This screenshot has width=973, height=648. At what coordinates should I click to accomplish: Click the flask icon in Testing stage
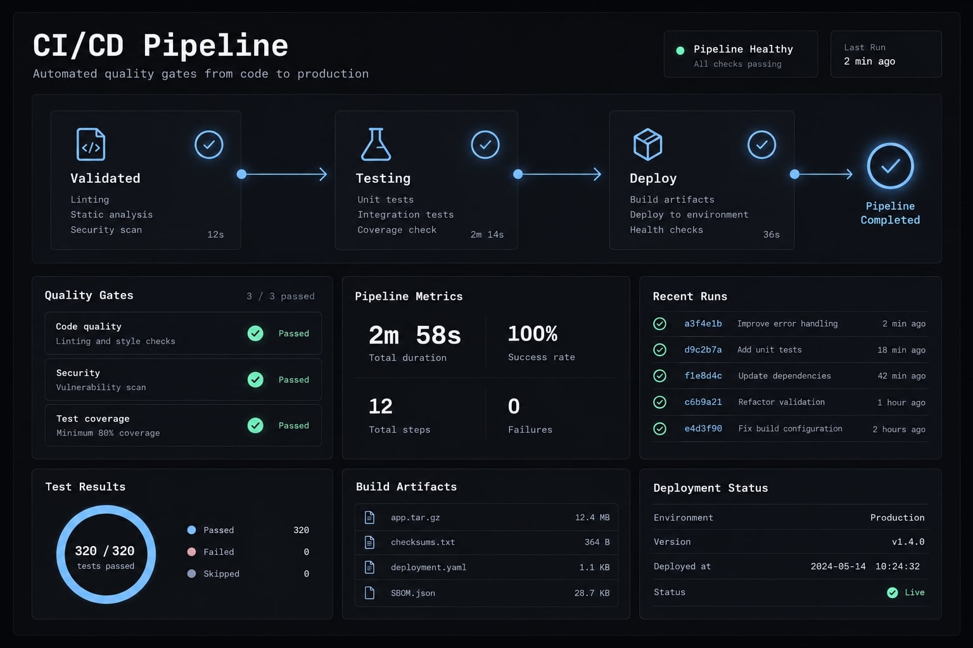click(x=376, y=144)
